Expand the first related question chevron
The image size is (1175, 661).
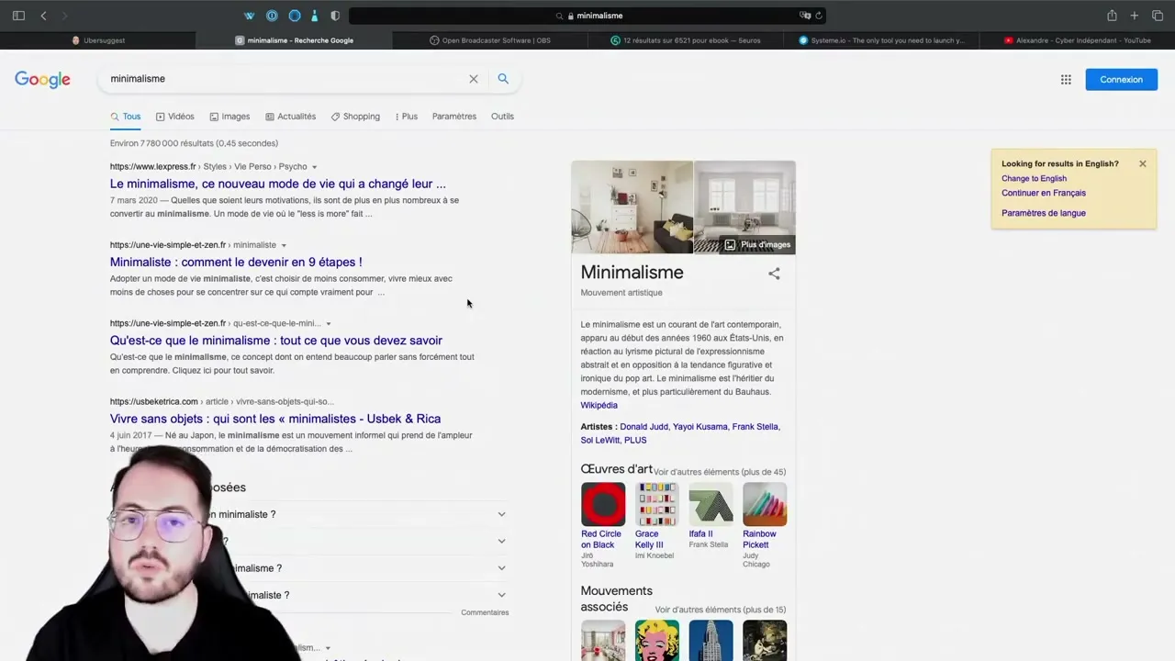coord(501,514)
